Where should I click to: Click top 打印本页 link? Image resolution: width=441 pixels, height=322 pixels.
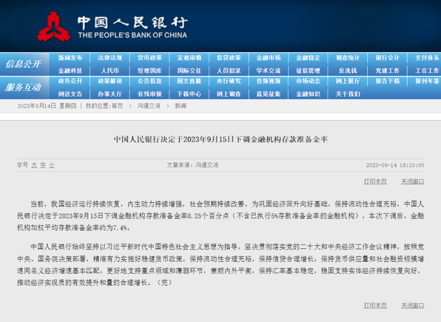[x=375, y=181]
